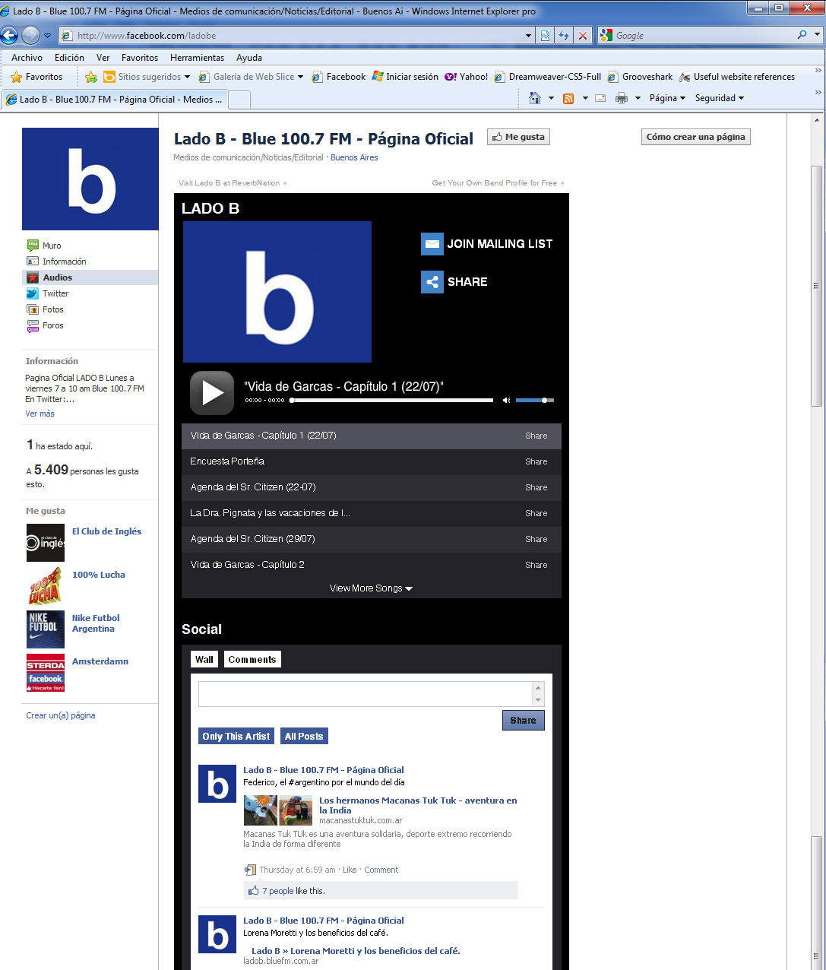
Task: Open the Useful website references favorite
Action: pos(737,77)
